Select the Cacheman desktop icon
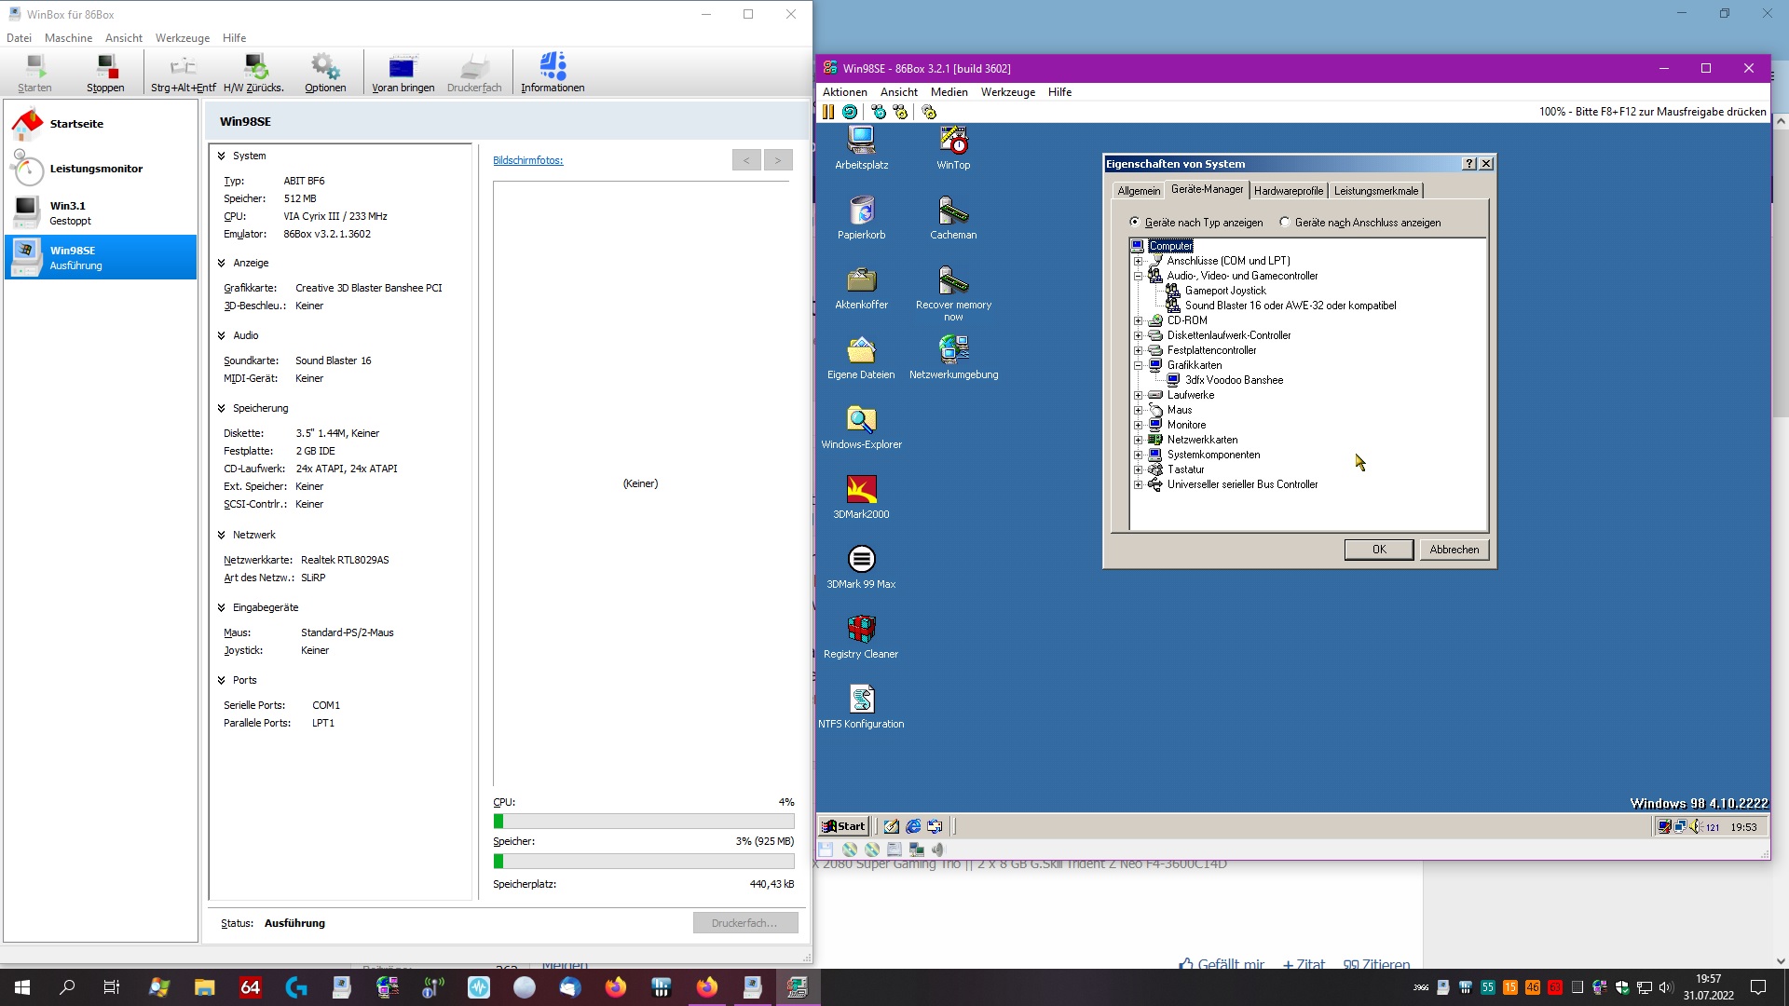This screenshot has width=1789, height=1006. coord(953,217)
